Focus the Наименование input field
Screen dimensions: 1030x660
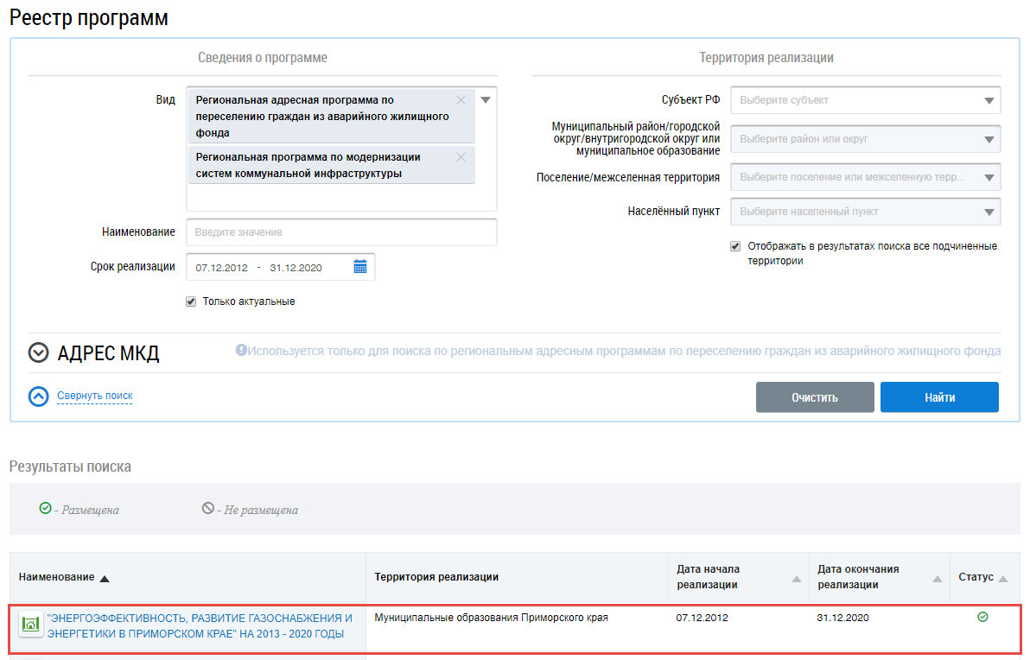click(341, 232)
